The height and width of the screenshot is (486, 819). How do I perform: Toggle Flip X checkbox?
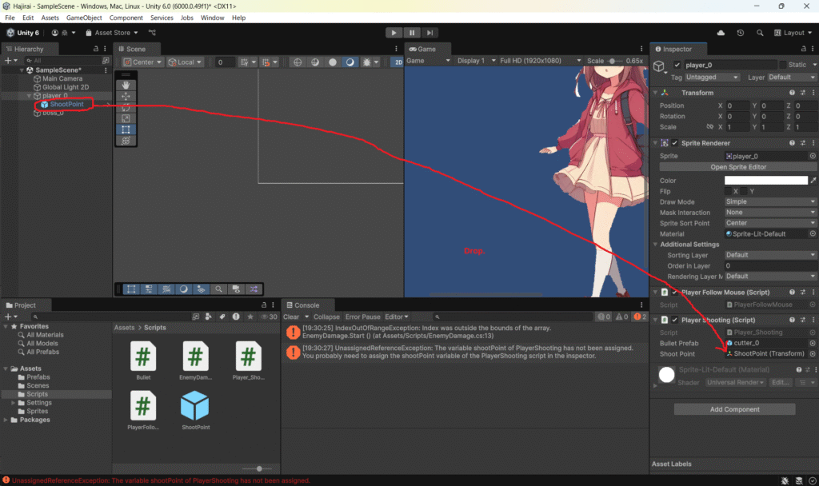[x=728, y=191]
